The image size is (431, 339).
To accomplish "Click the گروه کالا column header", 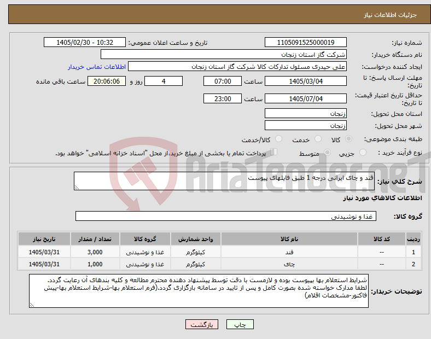I will coord(145,239).
